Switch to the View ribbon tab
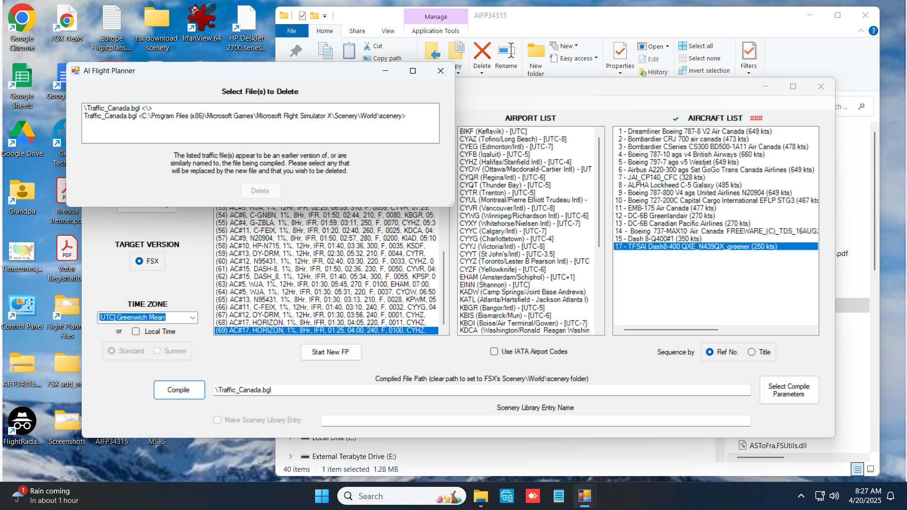The image size is (907, 510). pyautogui.click(x=388, y=31)
